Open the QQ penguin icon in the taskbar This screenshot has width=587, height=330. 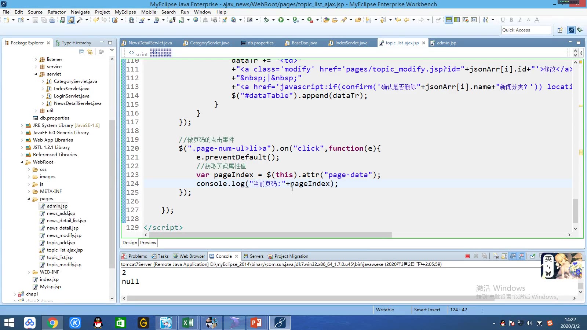98,323
